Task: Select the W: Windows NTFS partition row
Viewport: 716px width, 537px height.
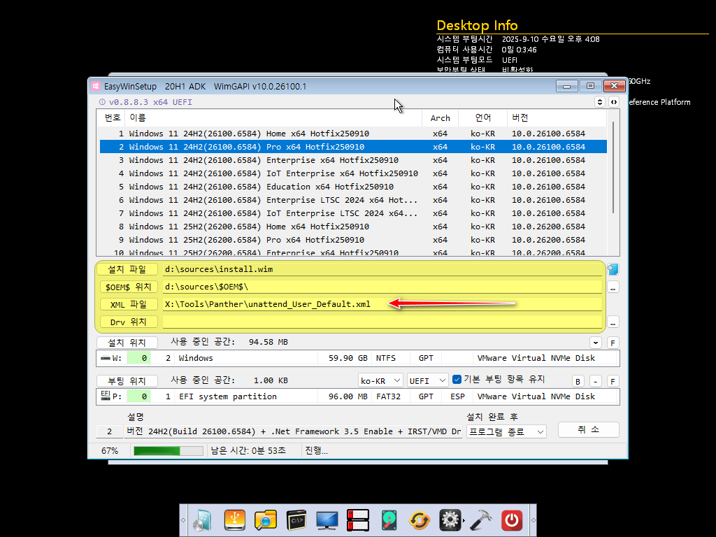Action: [357, 358]
